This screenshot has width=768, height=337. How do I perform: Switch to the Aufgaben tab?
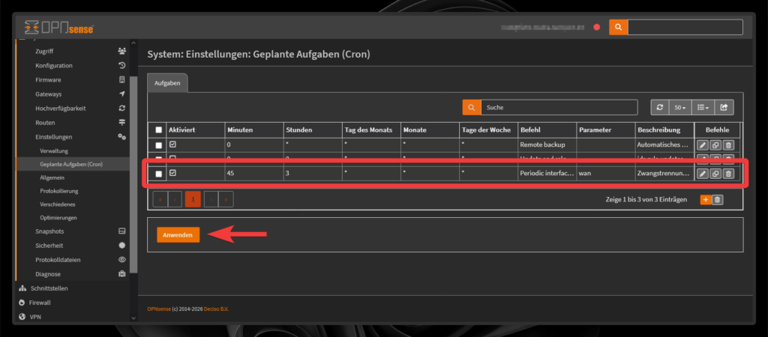pyautogui.click(x=166, y=83)
